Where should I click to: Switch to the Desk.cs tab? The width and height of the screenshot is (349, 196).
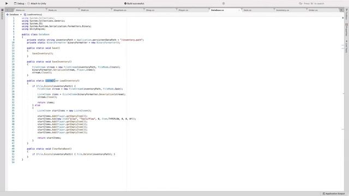[x=63, y=10]
